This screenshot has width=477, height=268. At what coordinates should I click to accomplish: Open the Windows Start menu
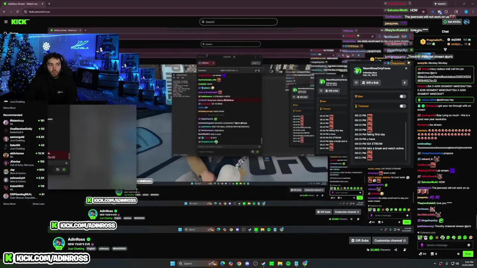click(x=173, y=264)
